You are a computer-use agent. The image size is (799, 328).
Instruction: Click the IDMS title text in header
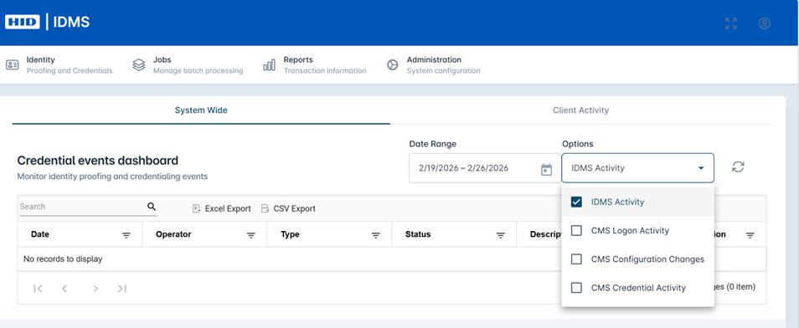[71, 23]
